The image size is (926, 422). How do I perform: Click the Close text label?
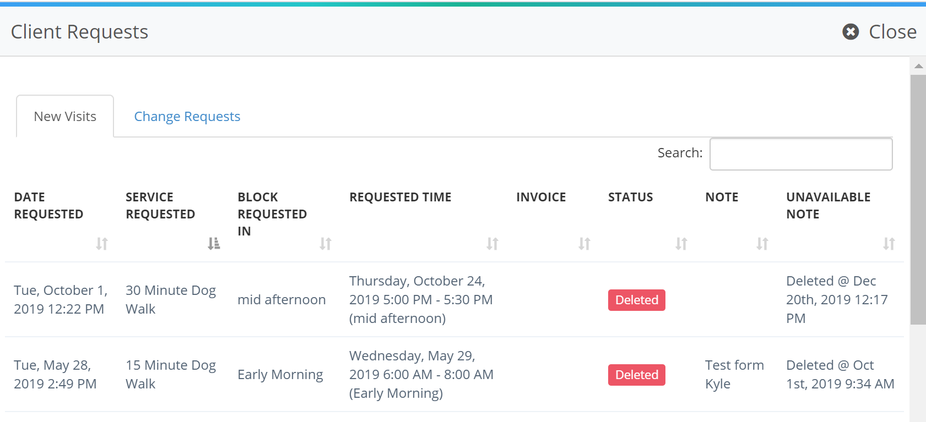(x=892, y=32)
